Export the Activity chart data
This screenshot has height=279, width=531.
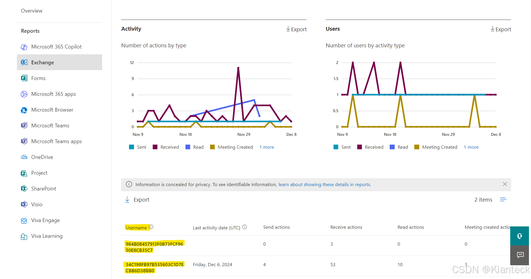point(296,29)
